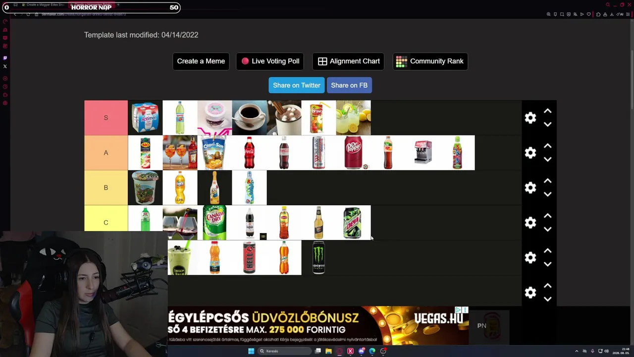Open a new browser tab
The image size is (634, 357).
[118, 5]
